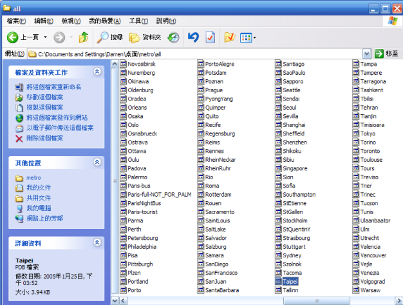Click the green Go arrow button

[379, 54]
